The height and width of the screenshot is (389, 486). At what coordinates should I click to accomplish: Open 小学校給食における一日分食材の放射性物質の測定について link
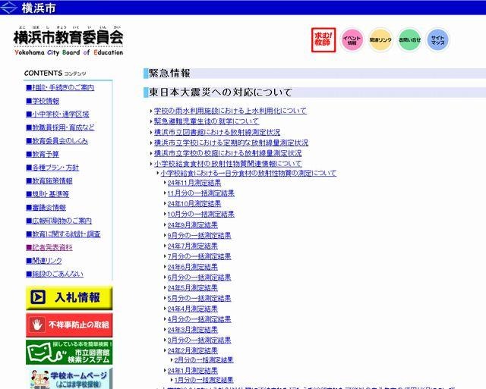tap(248, 173)
